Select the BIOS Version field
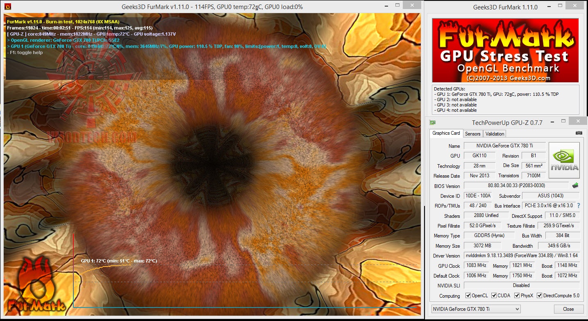The height and width of the screenshot is (321, 588). pos(516,186)
